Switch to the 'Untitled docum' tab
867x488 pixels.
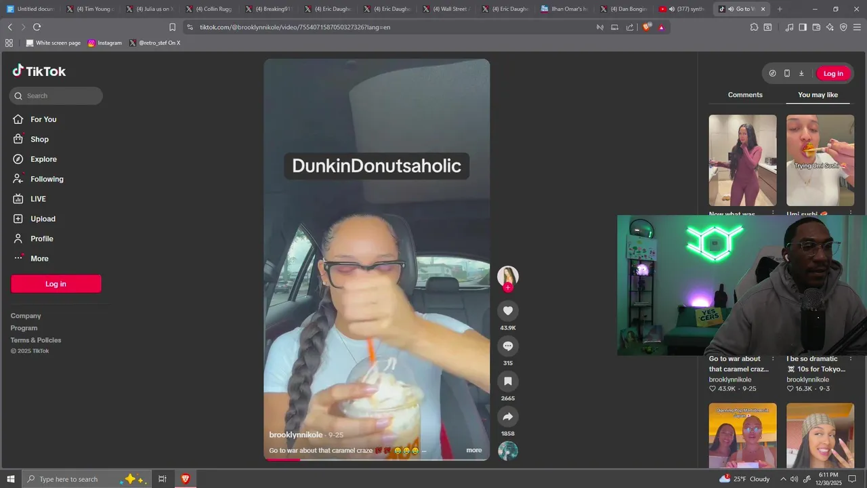(x=30, y=9)
